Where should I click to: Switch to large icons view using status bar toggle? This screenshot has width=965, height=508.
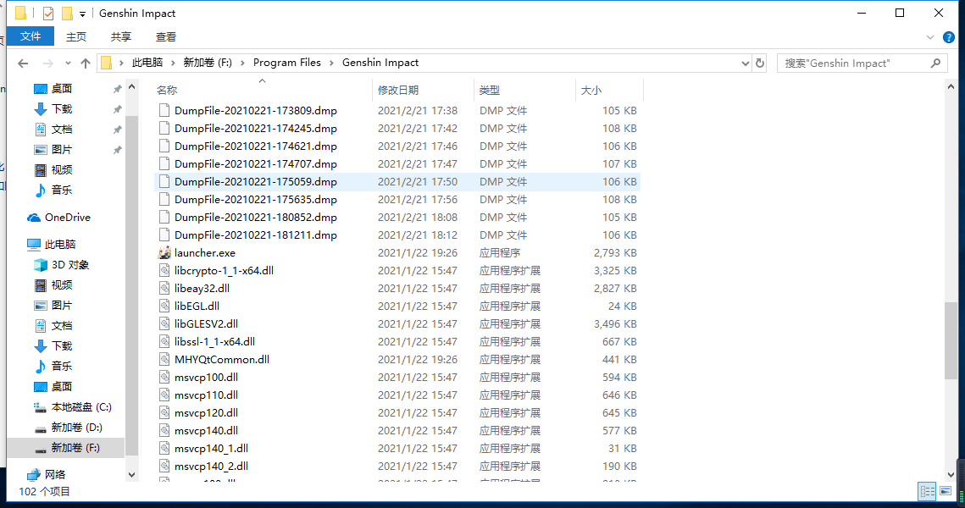[946, 491]
